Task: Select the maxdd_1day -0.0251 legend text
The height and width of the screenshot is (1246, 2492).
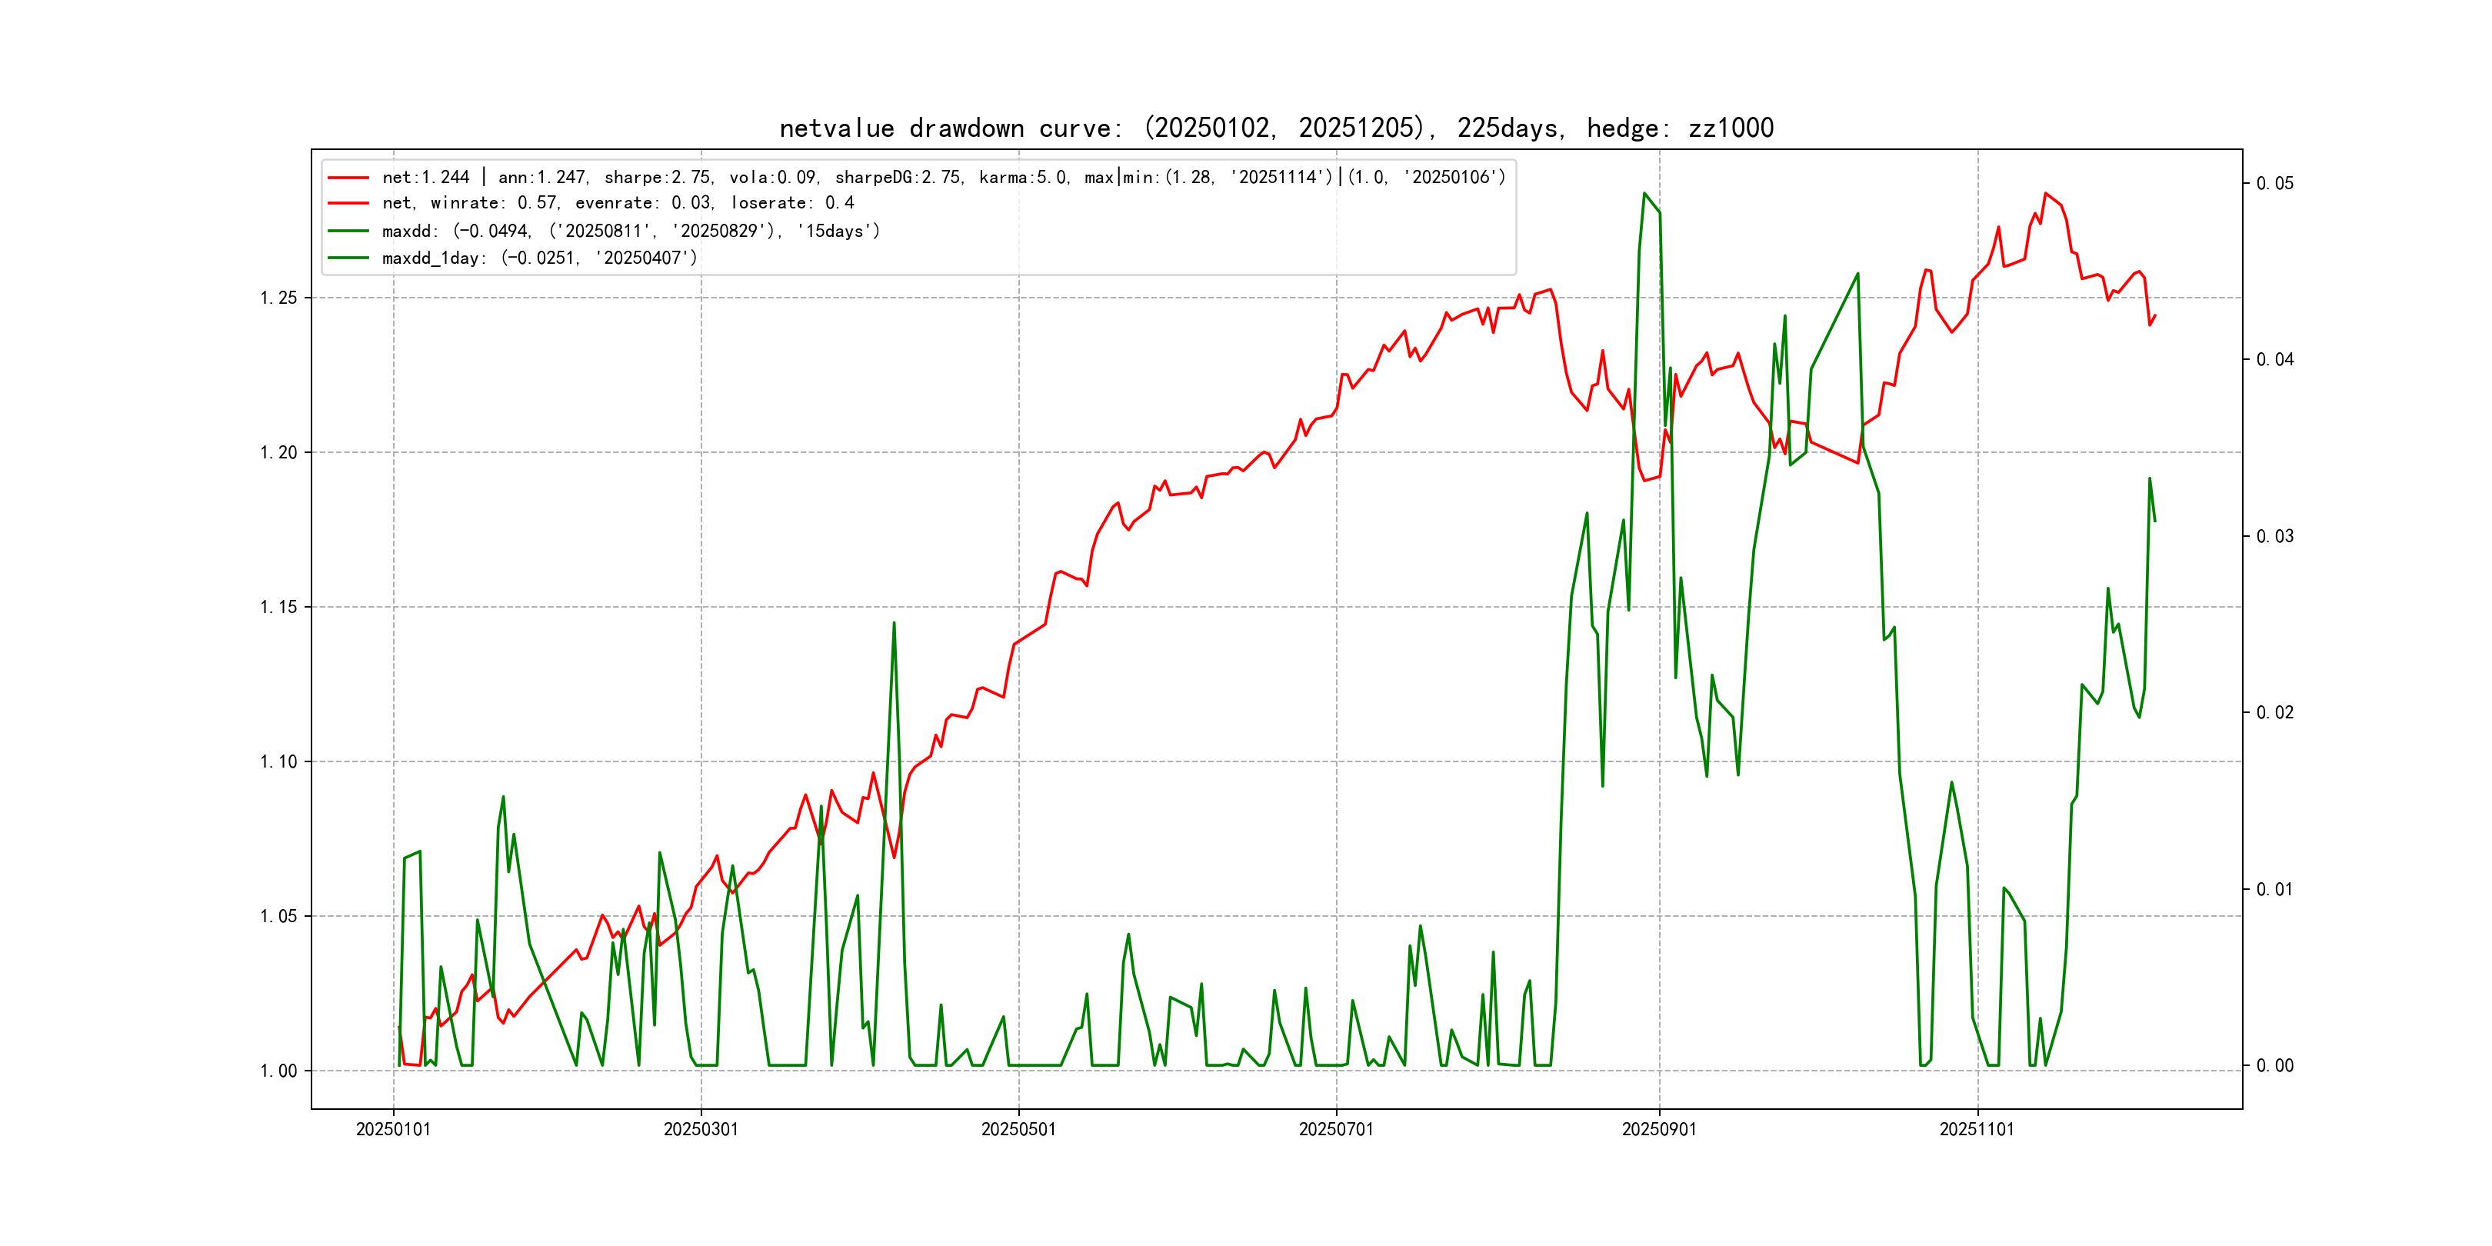Action: tap(539, 258)
